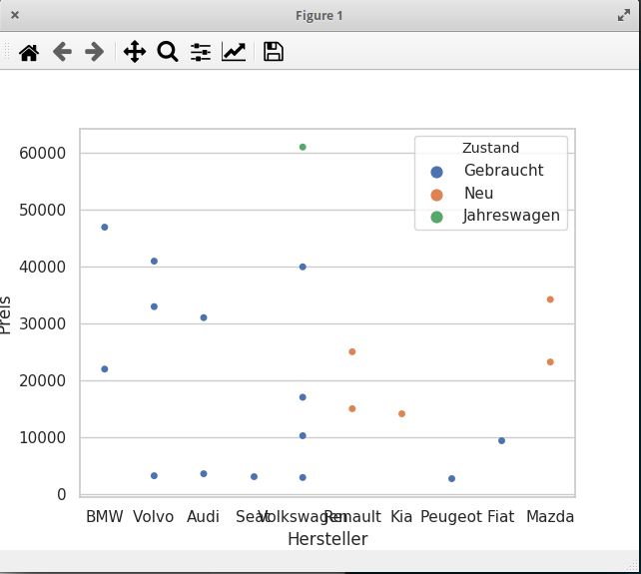Screen dimensions: 641x574
Task: Maximize the Figure 1 window
Action: (x=624, y=16)
